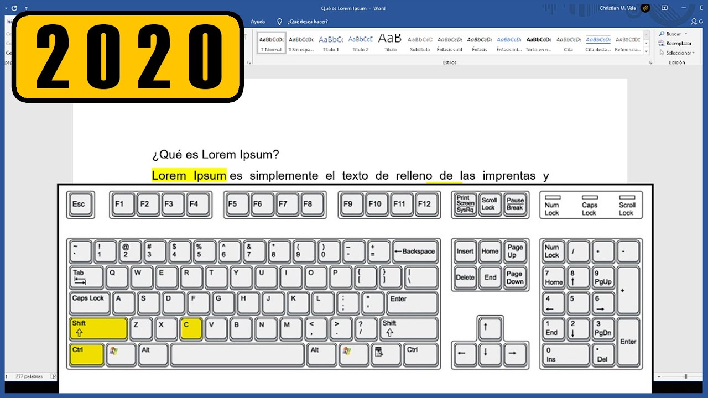The image size is (708, 398).
Task: Open the Seleccionar dropdown
Action: coord(676,53)
